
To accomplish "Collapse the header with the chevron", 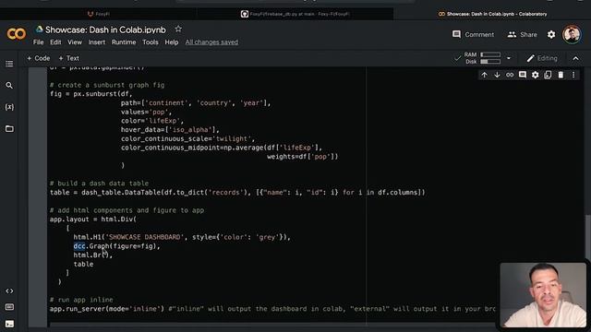I will (575, 58).
